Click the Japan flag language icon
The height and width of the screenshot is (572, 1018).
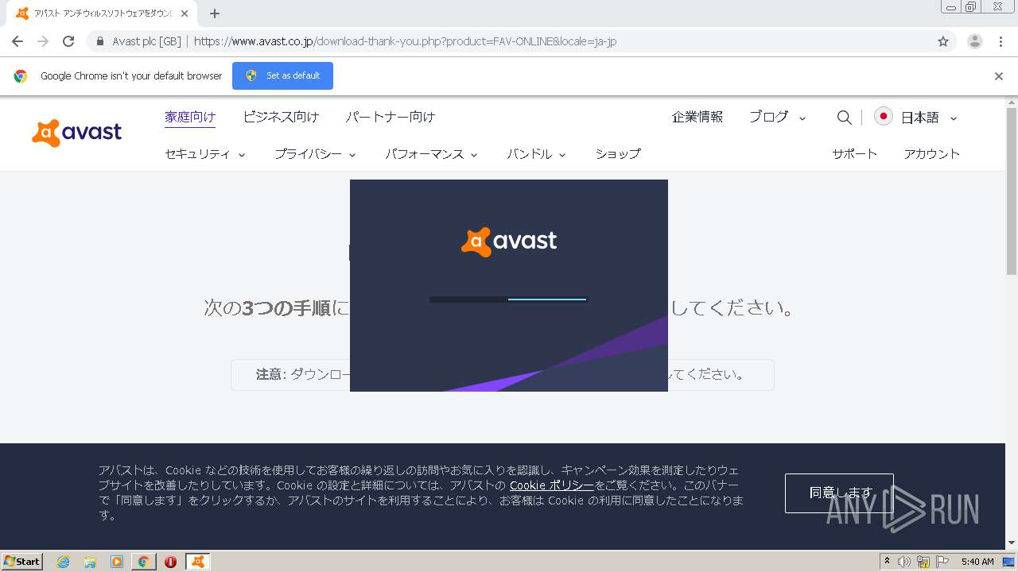click(x=883, y=116)
